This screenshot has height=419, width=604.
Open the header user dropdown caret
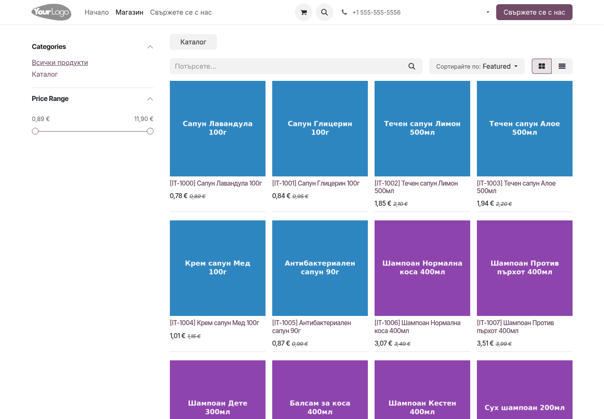coord(488,12)
